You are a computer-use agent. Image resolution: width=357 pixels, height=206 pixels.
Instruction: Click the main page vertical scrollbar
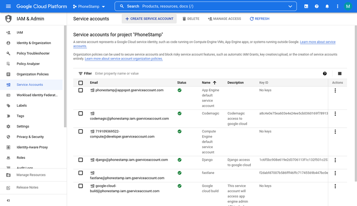[356, 103]
